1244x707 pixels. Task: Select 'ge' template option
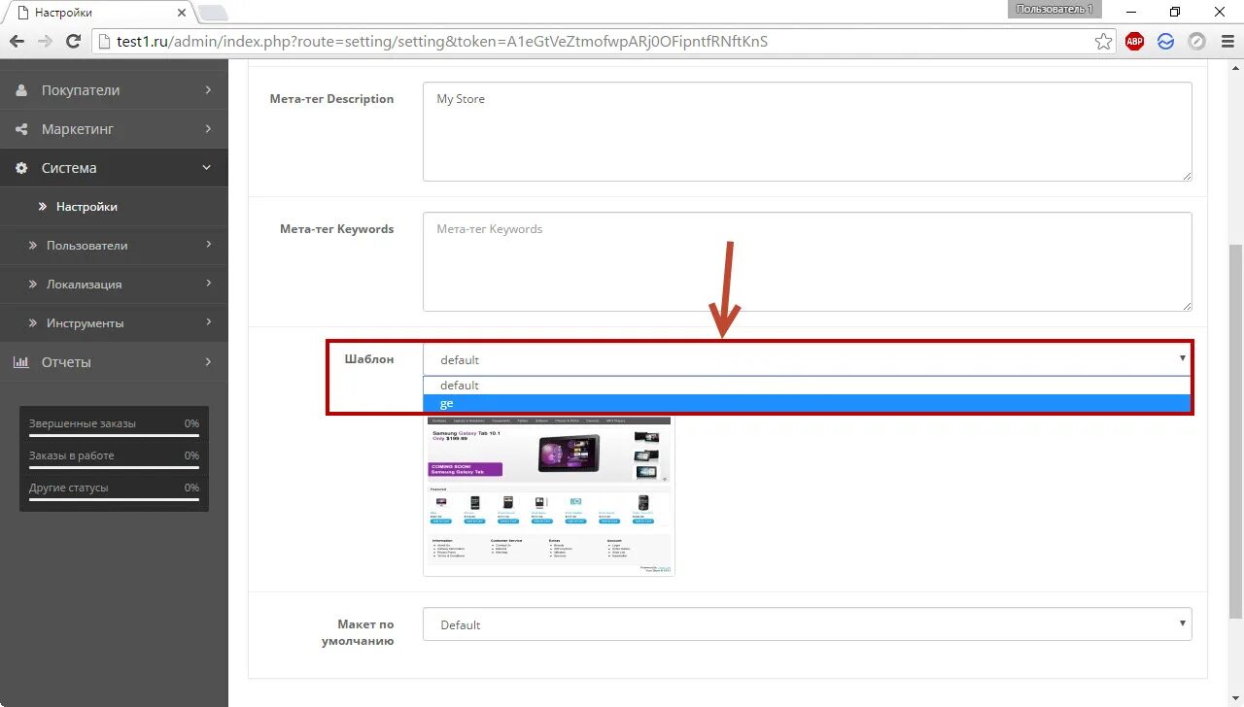tap(808, 403)
